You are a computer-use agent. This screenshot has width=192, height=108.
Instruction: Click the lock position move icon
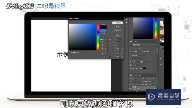(x=138, y=85)
